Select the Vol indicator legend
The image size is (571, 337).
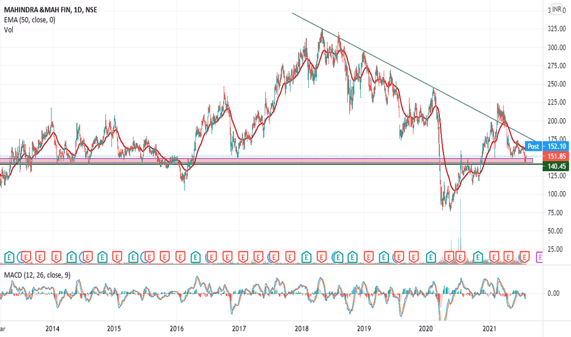9,30
